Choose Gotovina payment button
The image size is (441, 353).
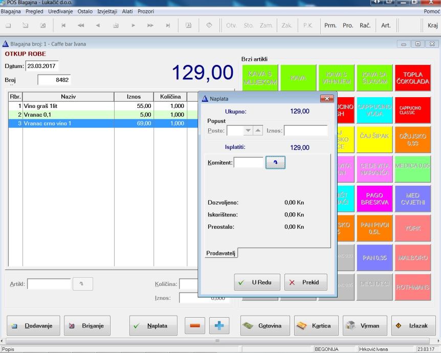click(265, 325)
